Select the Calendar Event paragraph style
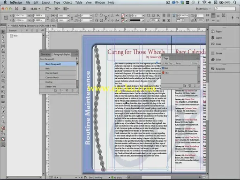Screen dimensions: 240x180 58,73
